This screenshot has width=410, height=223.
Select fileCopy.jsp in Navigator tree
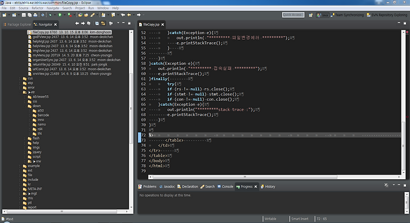[69, 32]
